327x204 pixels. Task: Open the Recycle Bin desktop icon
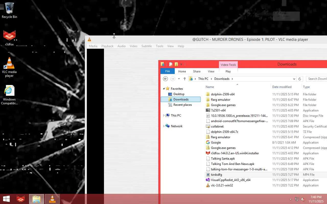tap(9, 10)
